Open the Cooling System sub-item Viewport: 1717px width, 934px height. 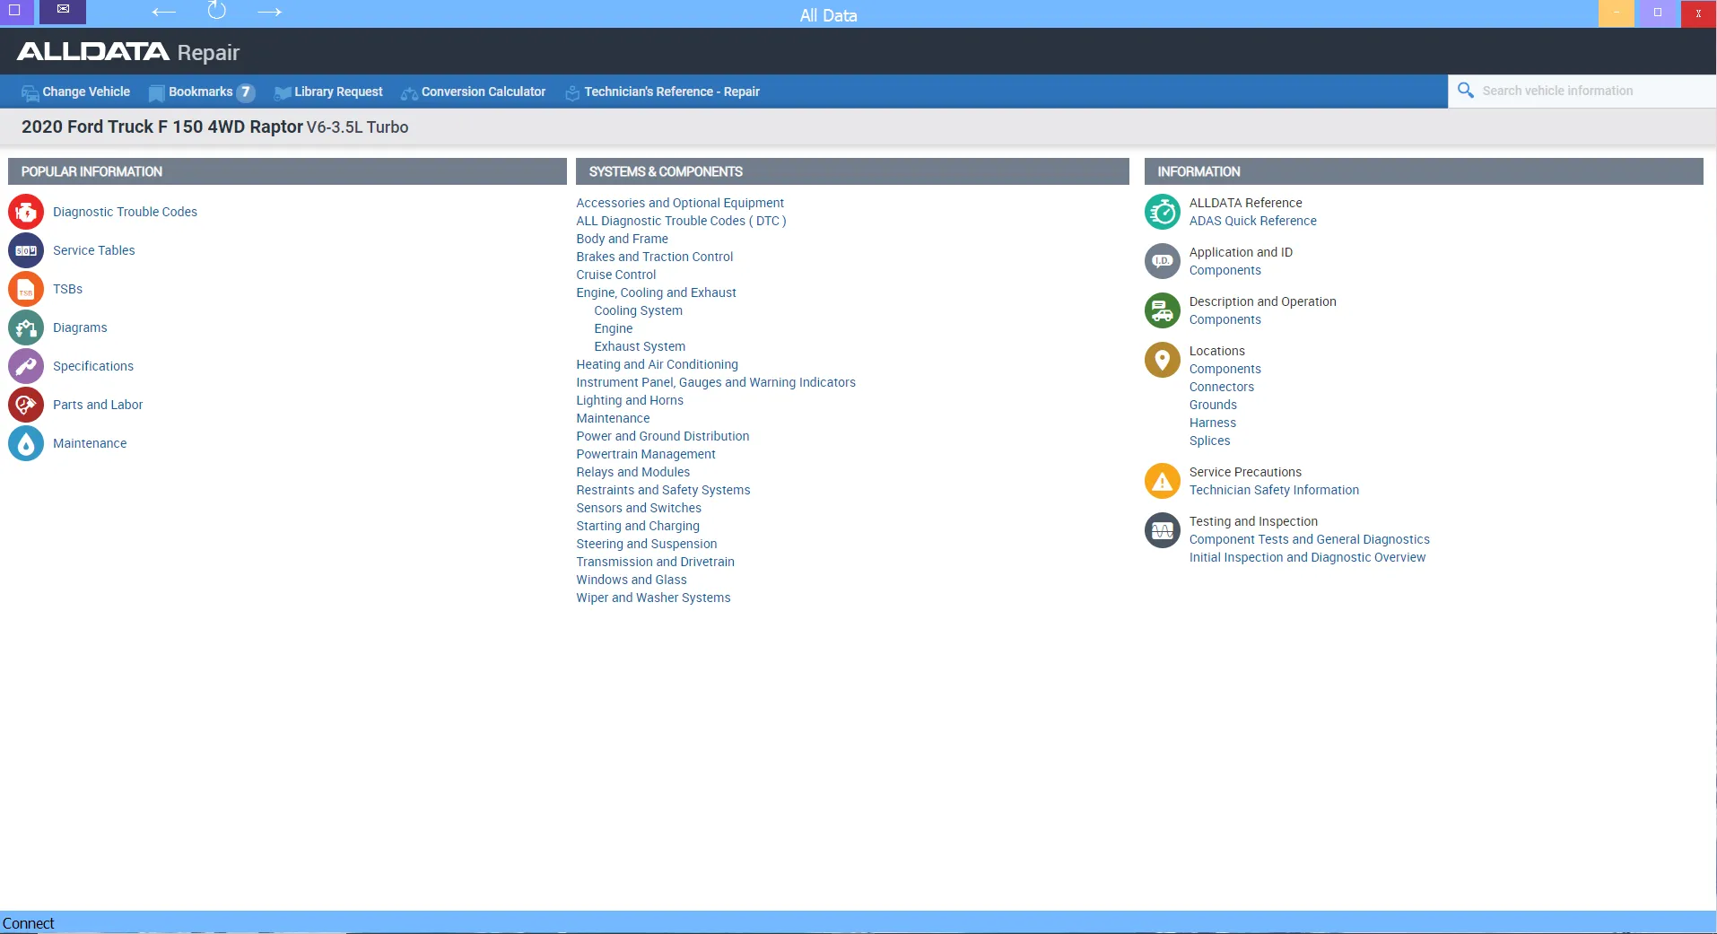638,310
